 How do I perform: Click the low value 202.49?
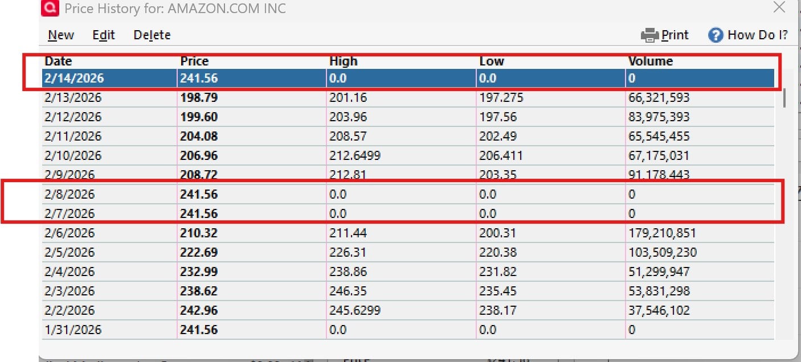tap(497, 137)
